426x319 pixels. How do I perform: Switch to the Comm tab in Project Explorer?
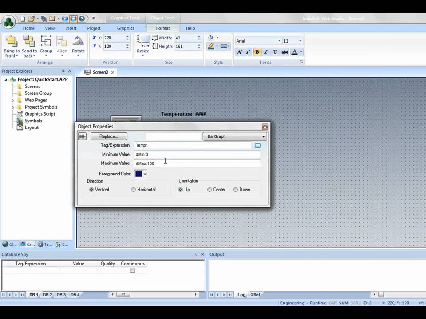click(x=62, y=245)
